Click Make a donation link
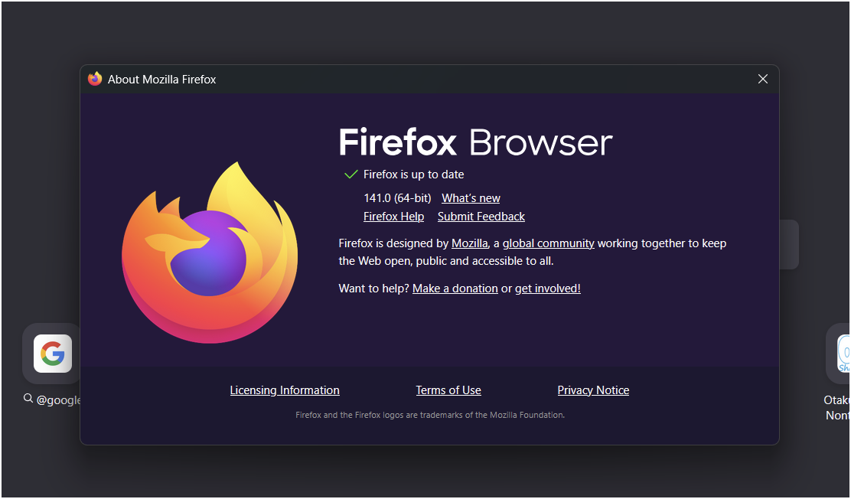This screenshot has width=851, height=499. coord(455,289)
